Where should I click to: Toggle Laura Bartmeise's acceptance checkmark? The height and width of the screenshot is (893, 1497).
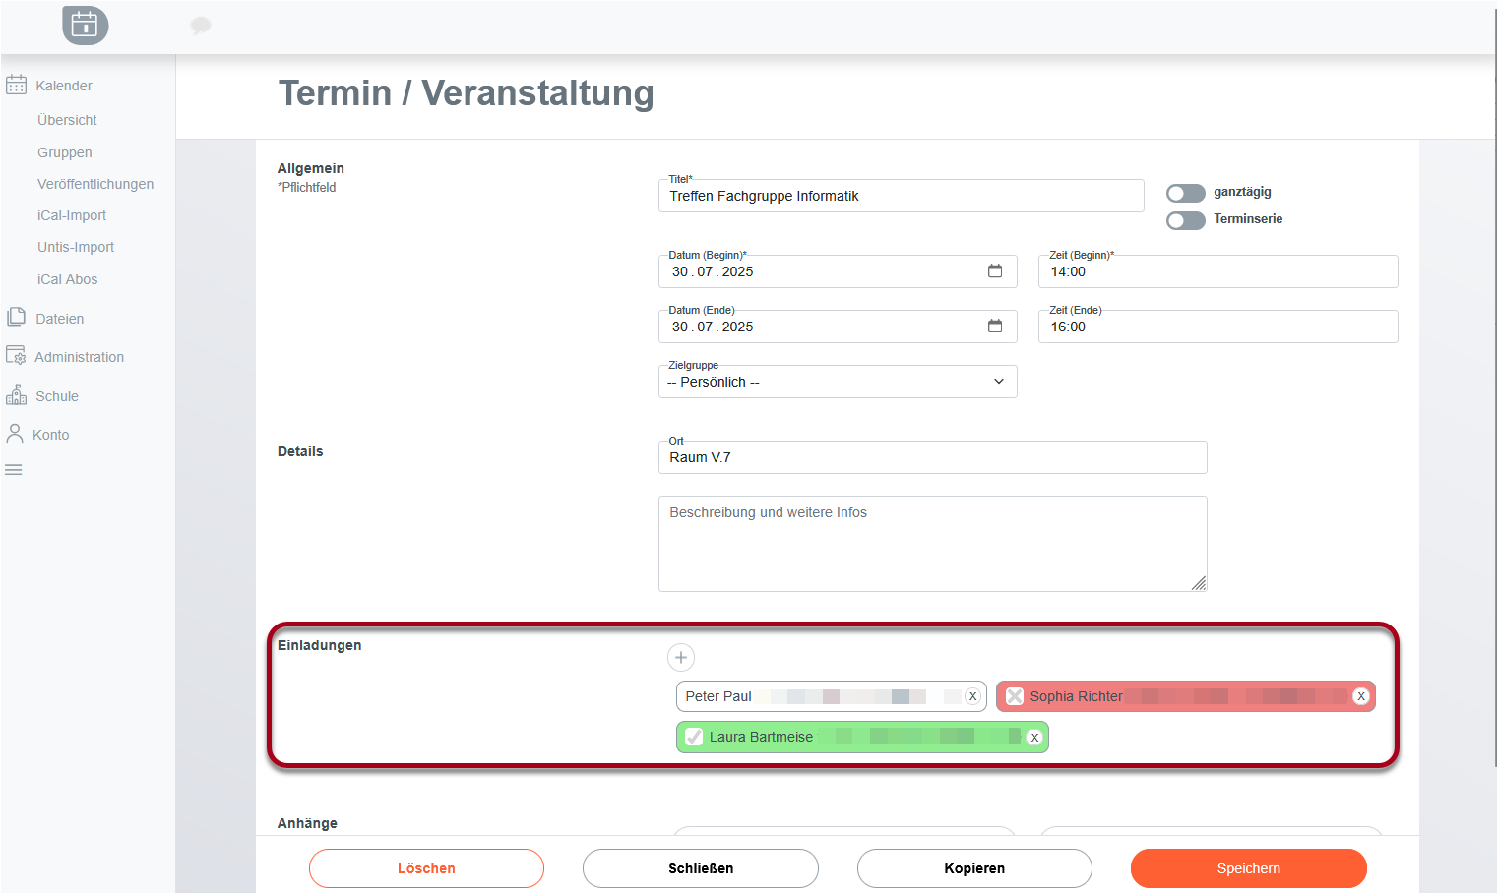(x=694, y=736)
